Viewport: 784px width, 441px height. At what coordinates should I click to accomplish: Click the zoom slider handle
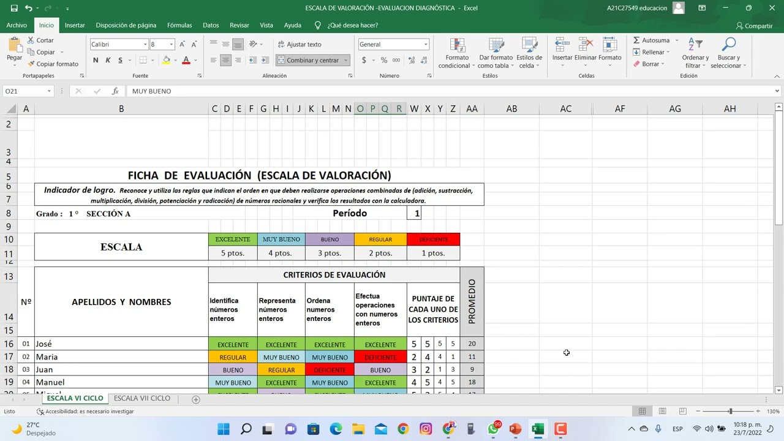point(730,411)
